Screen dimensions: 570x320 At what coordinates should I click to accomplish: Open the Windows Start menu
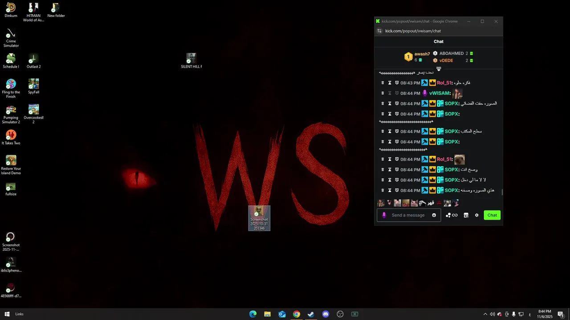pyautogui.click(x=7, y=314)
